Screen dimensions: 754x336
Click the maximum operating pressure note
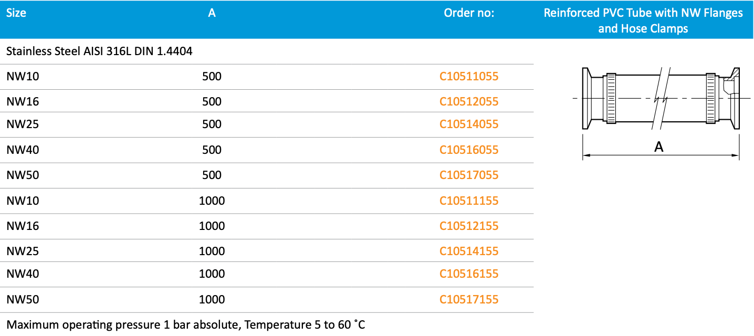click(185, 325)
